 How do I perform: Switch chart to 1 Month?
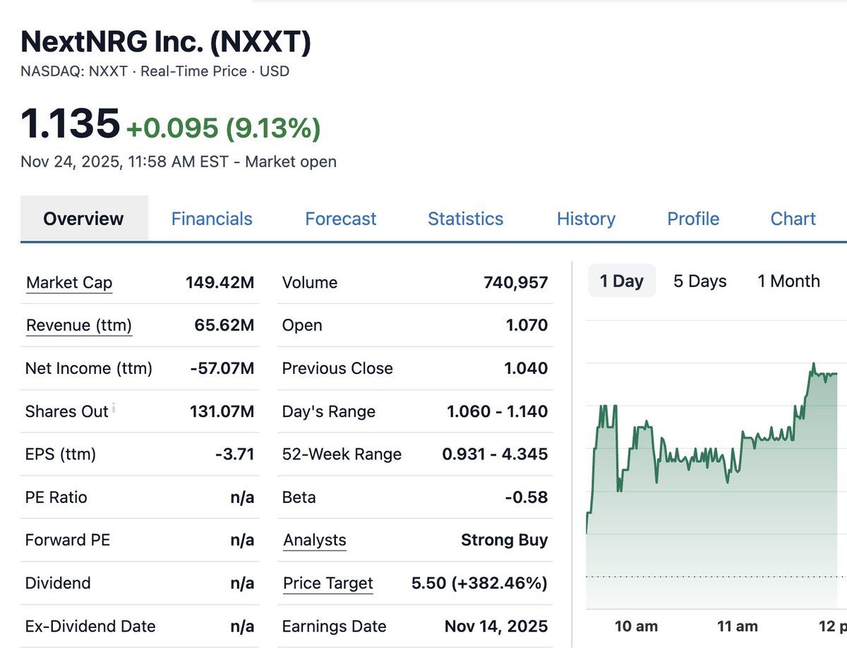coord(788,281)
